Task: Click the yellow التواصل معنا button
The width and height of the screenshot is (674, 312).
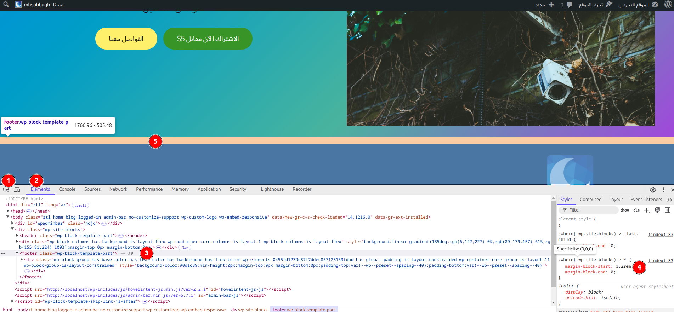Action: (126, 39)
